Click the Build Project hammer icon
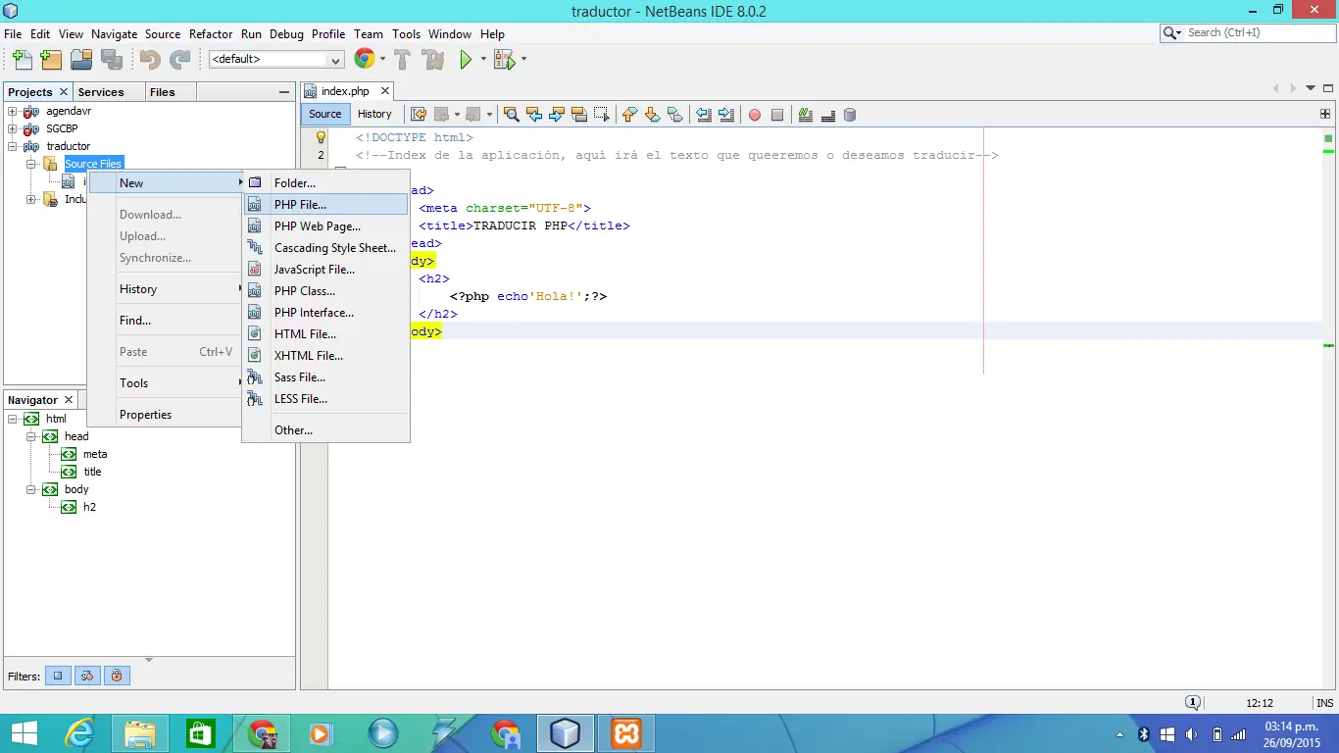The width and height of the screenshot is (1339, 753). coord(403,60)
